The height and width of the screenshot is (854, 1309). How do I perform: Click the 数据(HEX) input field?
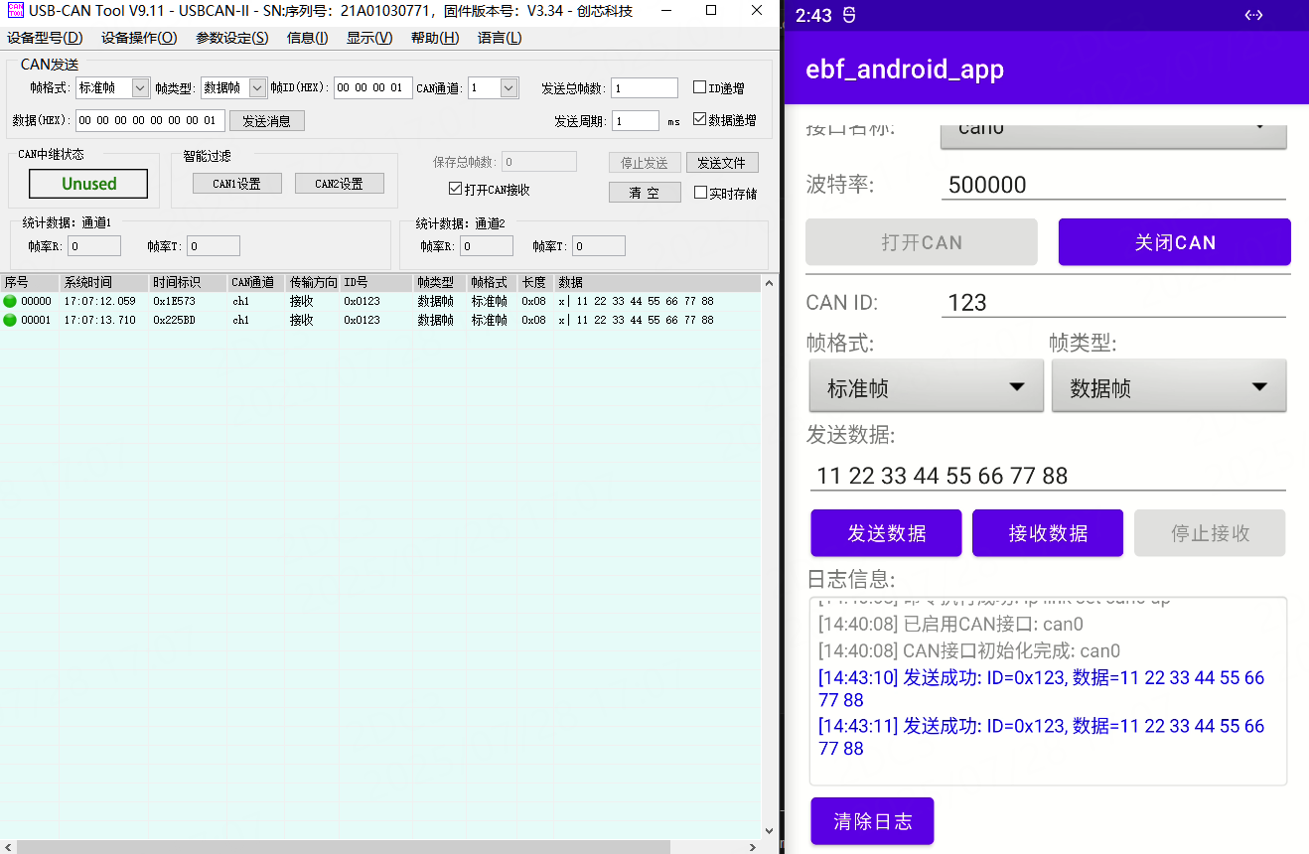coord(150,120)
